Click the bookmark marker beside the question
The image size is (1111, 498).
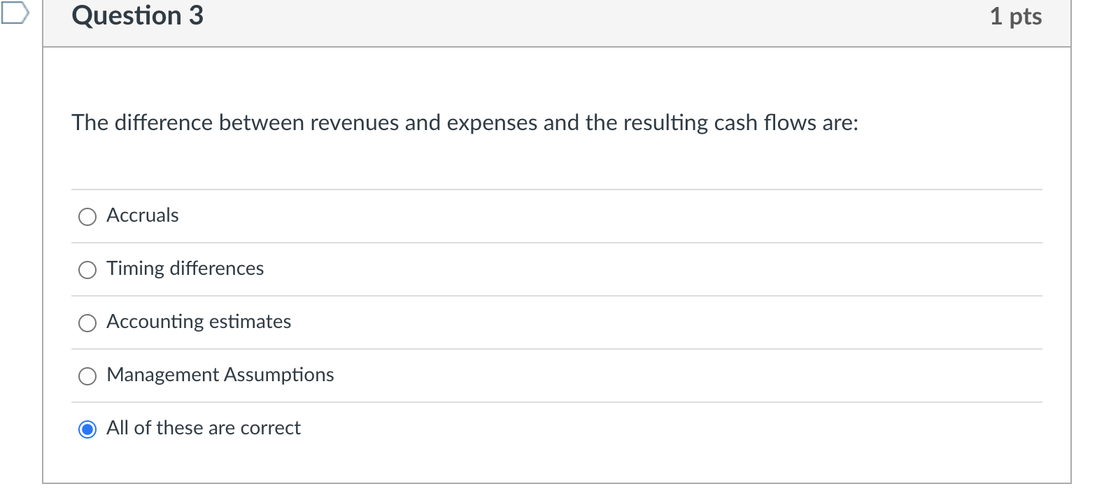click(14, 13)
